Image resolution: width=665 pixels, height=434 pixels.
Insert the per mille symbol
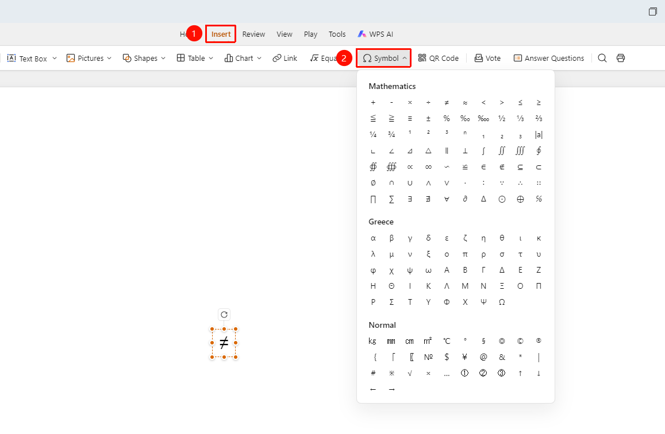(x=465, y=119)
